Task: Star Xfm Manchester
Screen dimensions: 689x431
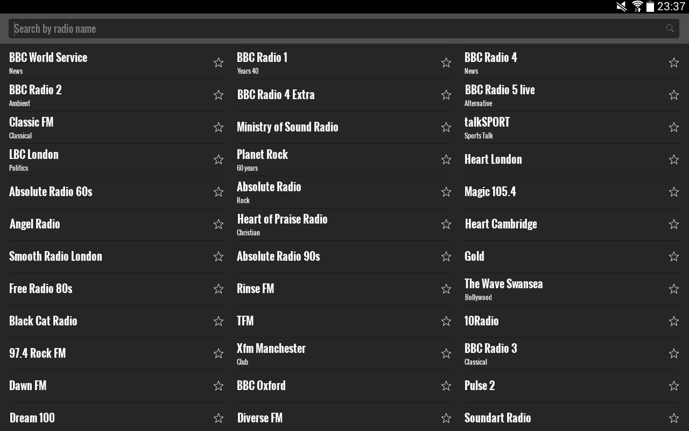Action: pos(446,353)
